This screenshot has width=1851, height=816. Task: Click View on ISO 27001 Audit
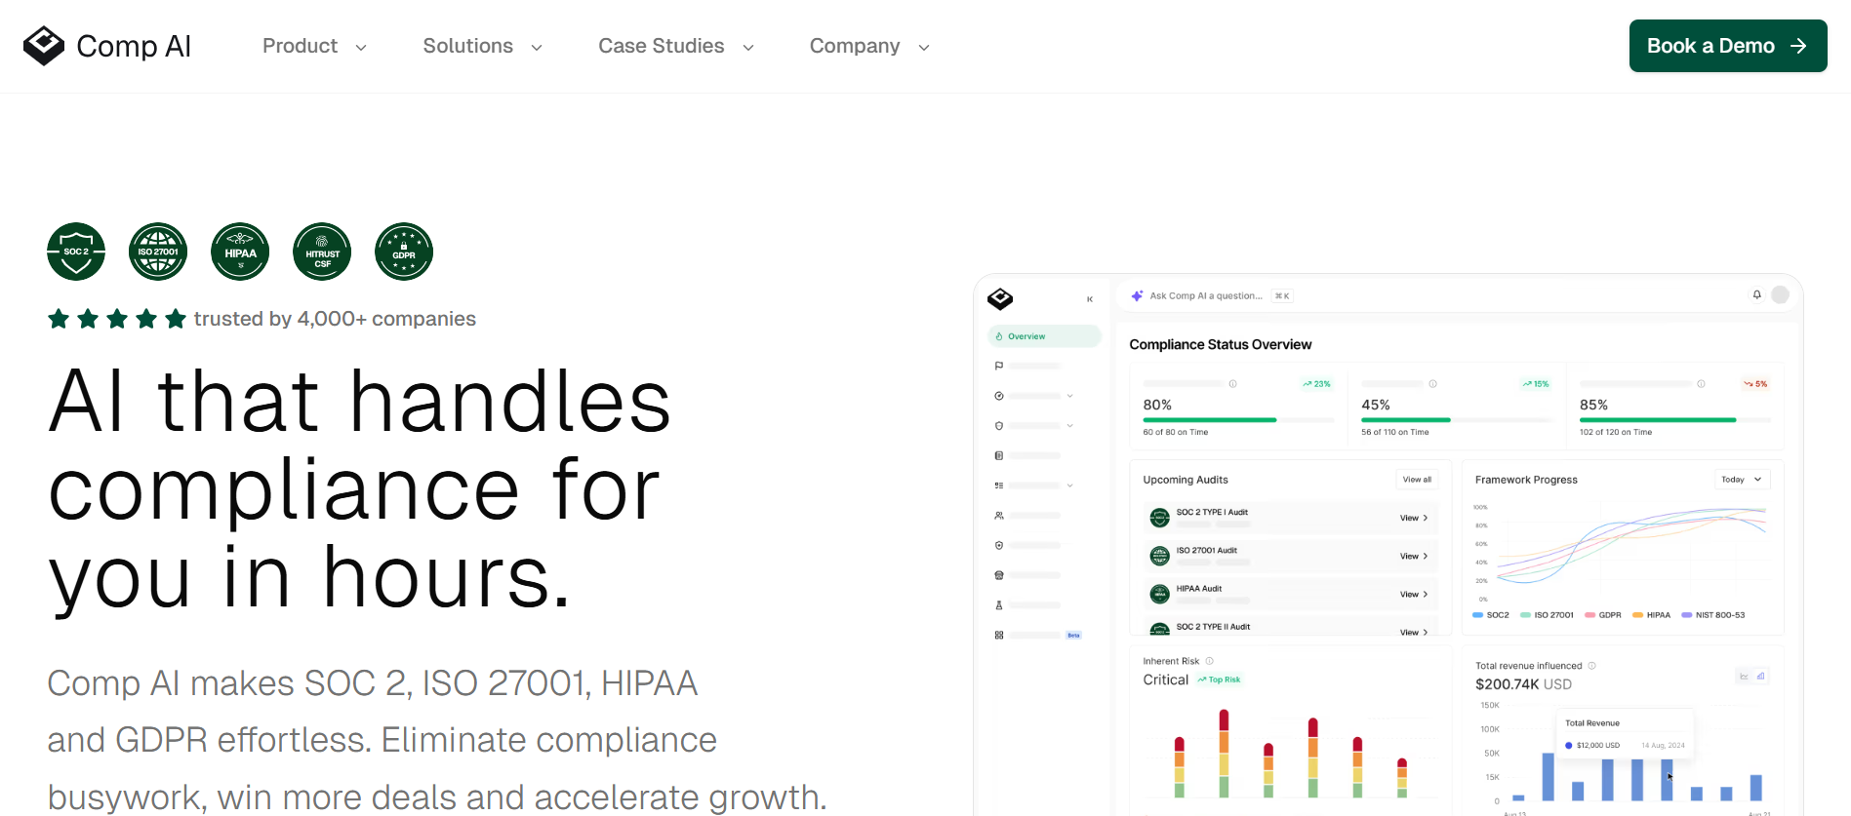tap(1414, 556)
